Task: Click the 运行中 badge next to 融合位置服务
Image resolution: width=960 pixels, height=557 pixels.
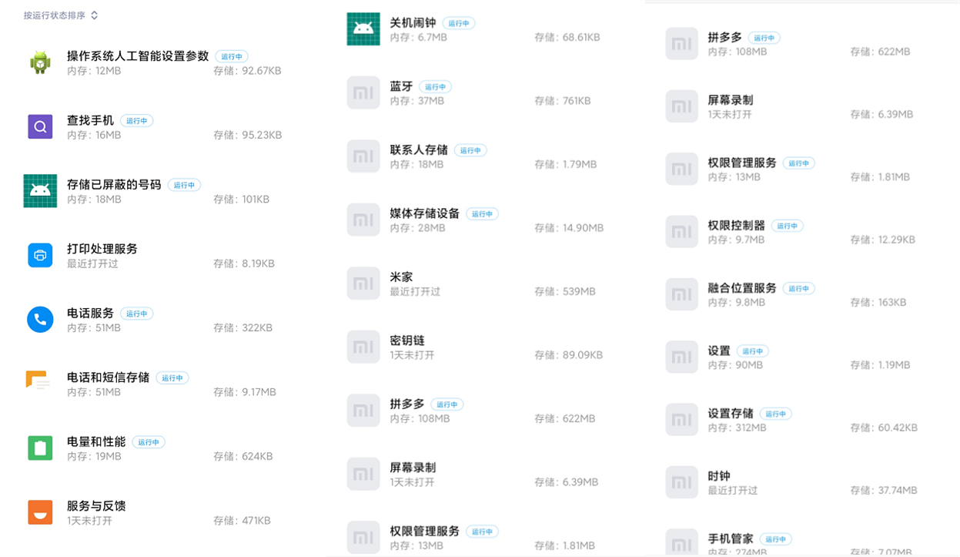Action: tap(799, 288)
